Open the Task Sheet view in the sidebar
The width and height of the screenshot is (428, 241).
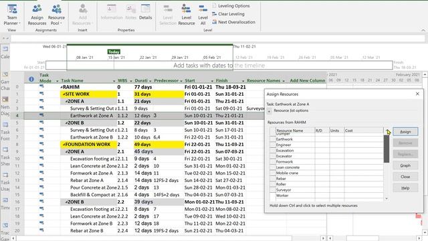click(x=5, y=157)
